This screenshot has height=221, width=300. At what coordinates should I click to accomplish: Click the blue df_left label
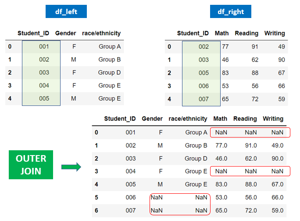[x=66, y=11]
